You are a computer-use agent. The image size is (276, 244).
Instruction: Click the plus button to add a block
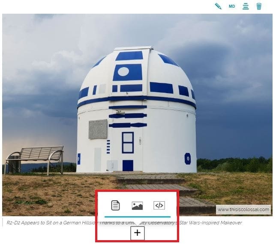[138, 233]
